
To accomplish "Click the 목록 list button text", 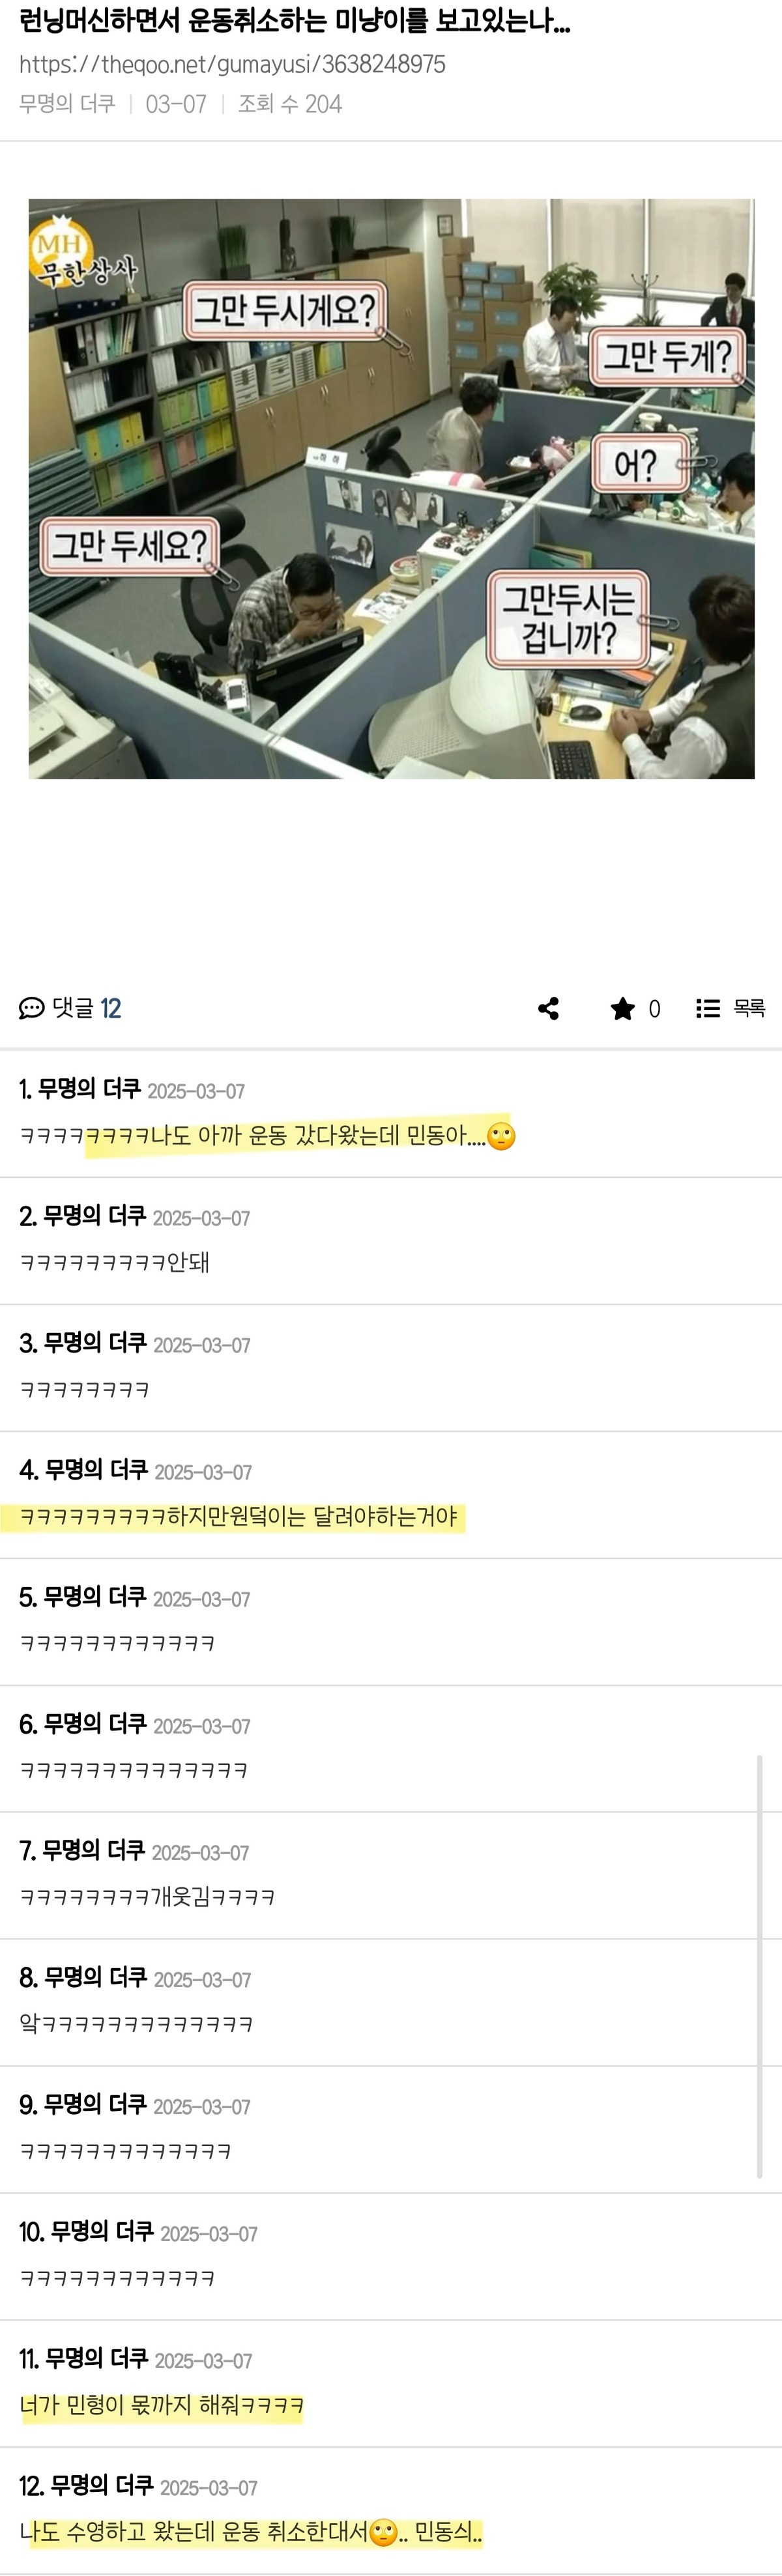I will pos(749,1008).
